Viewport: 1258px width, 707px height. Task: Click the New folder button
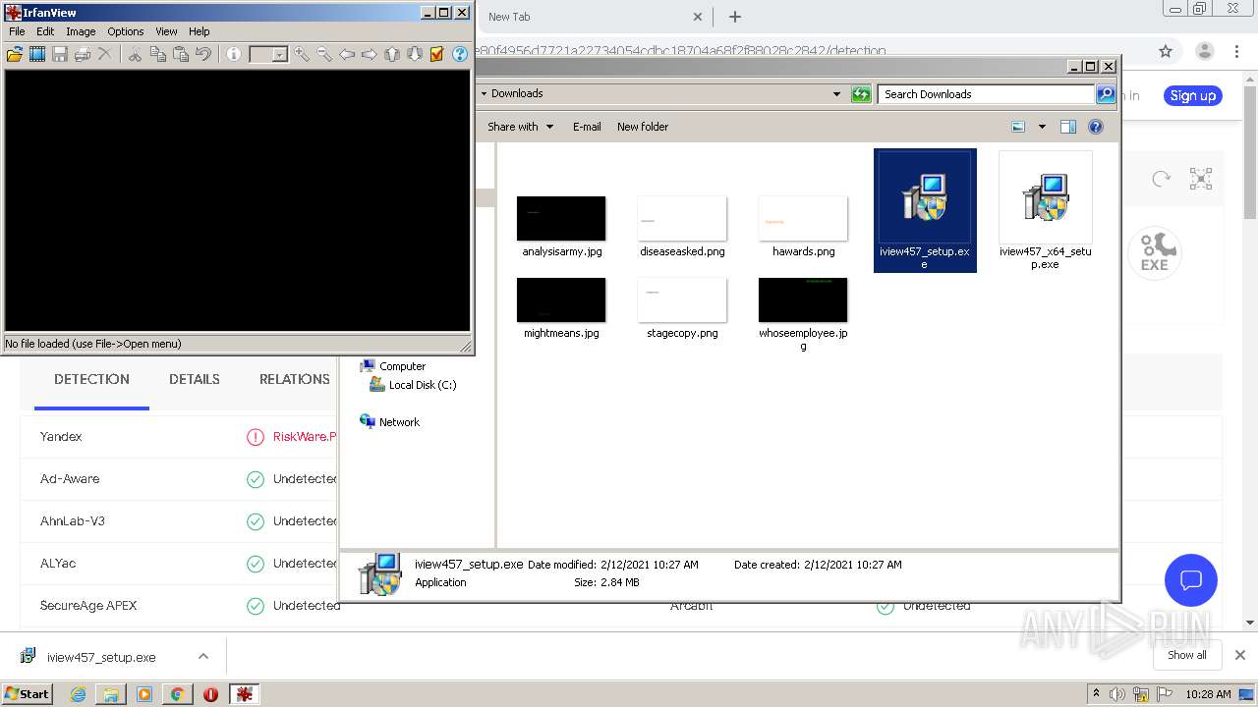(x=643, y=127)
